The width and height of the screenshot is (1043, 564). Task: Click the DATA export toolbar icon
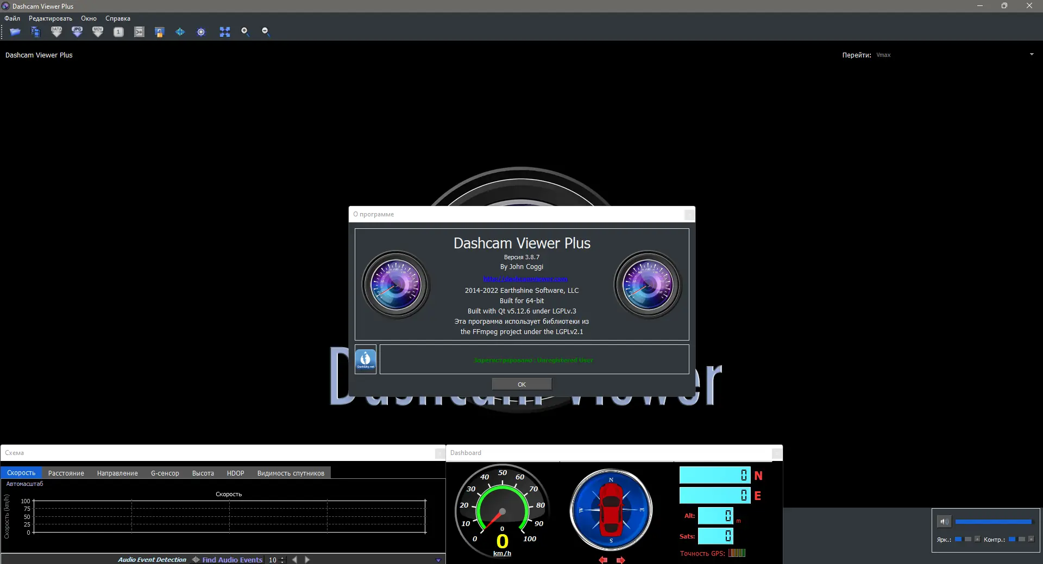(56, 32)
